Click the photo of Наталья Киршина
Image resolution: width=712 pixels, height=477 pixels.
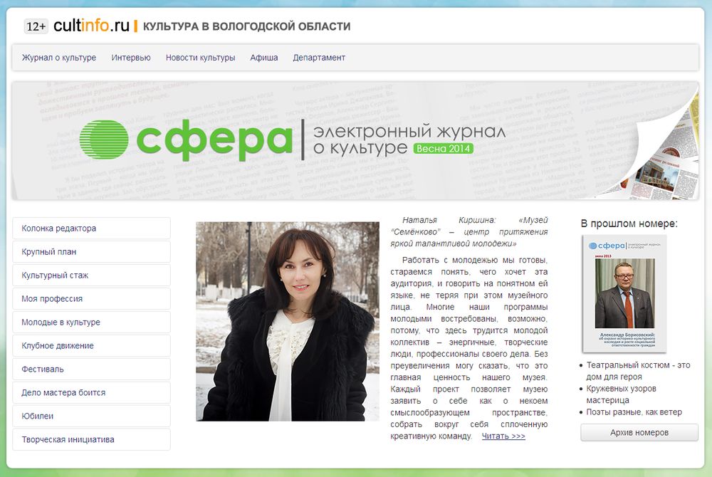288,321
